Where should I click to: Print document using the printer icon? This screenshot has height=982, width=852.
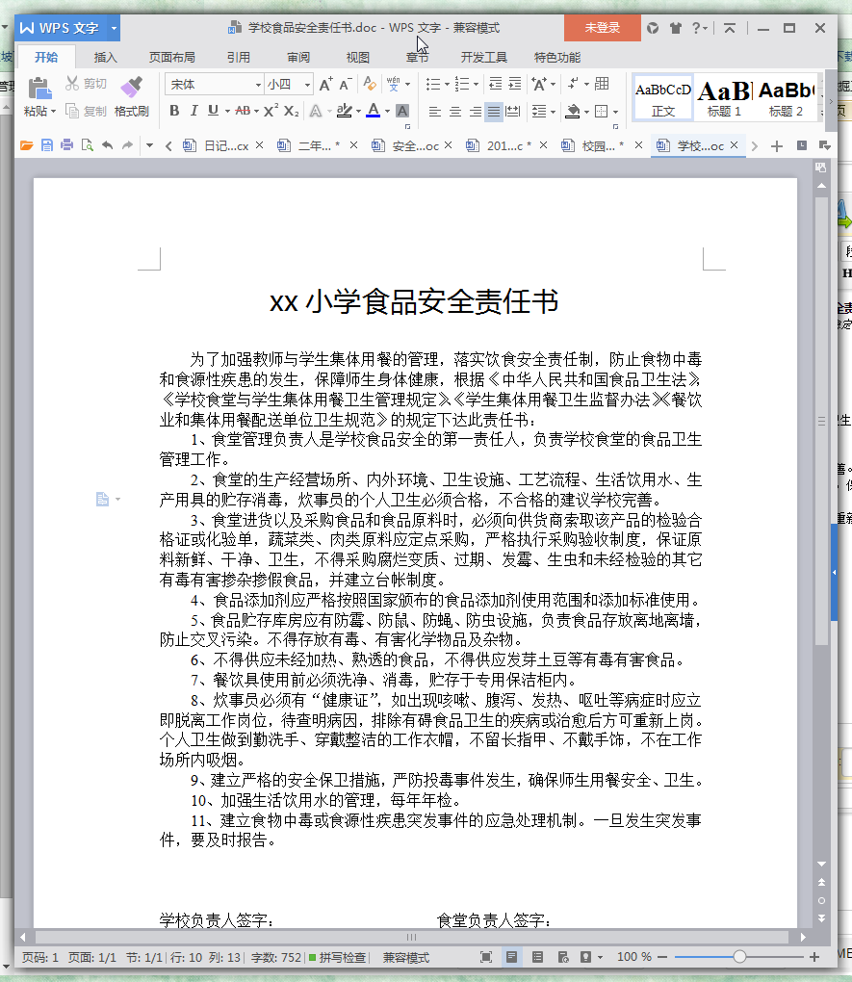click(x=66, y=145)
